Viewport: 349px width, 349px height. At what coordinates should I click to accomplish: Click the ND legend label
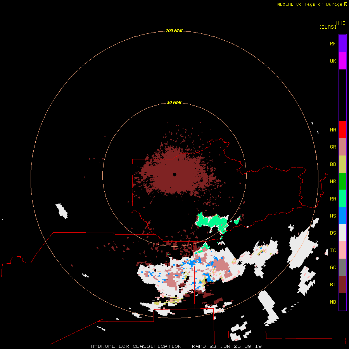[x=333, y=302]
